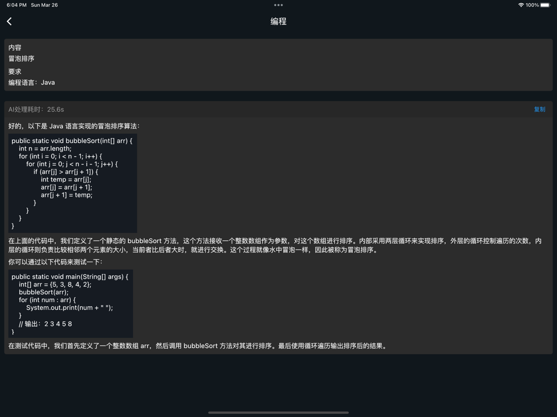Tap the 编程 page title
The width and height of the screenshot is (557, 417).
tap(278, 21)
